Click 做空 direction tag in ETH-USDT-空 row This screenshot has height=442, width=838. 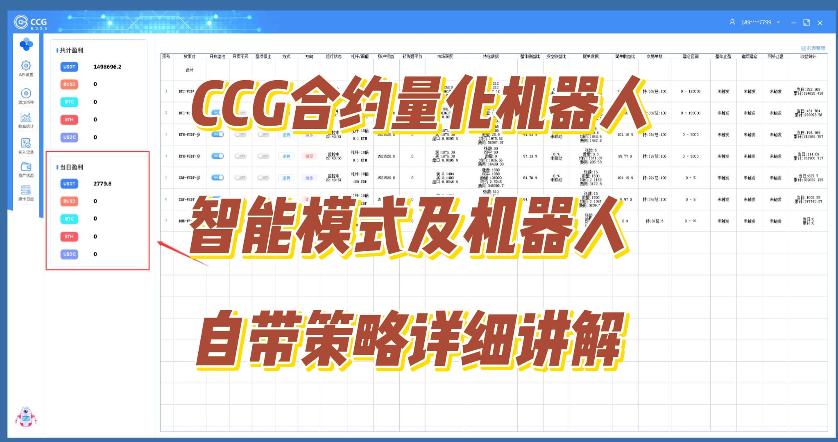coord(309,156)
